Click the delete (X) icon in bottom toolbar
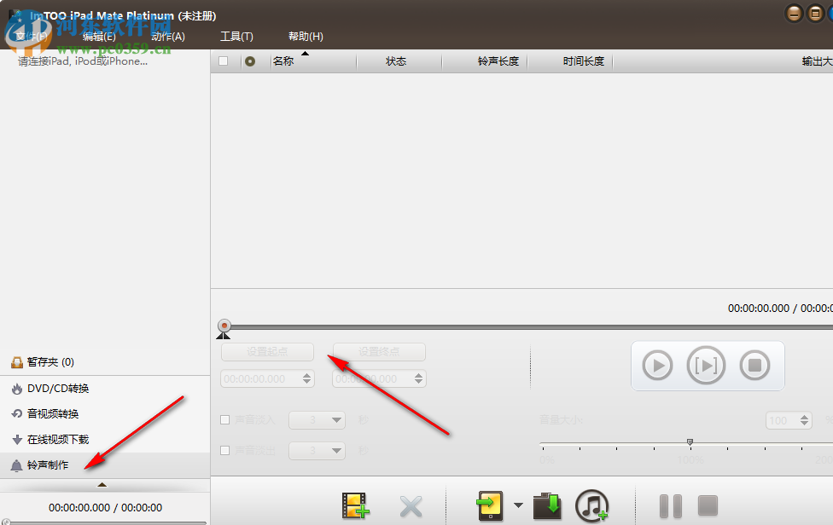Image resolution: width=833 pixels, height=525 pixels. click(412, 505)
